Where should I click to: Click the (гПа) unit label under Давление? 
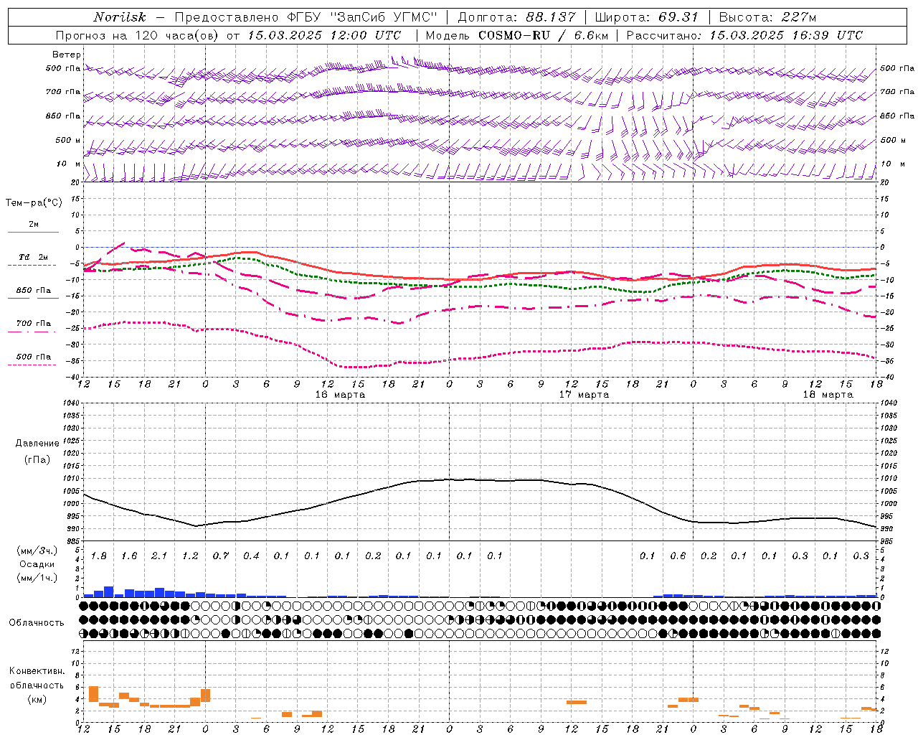tap(37, 459)
